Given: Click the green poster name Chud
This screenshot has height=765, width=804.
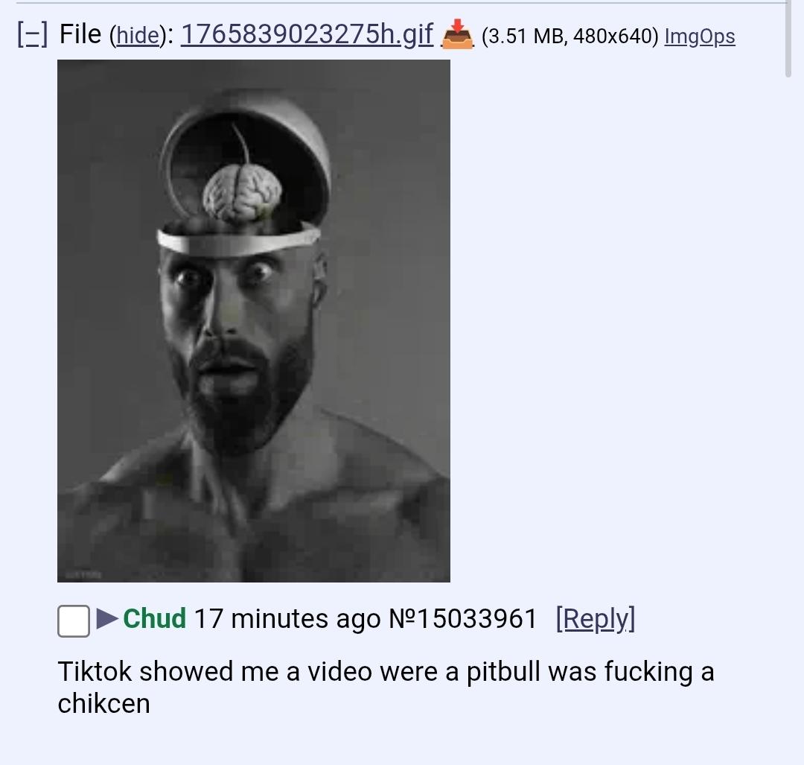Looking at the screenshot, I should tap(154, 618).
